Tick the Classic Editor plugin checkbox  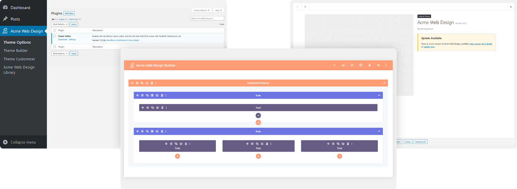tap(55, 36)
